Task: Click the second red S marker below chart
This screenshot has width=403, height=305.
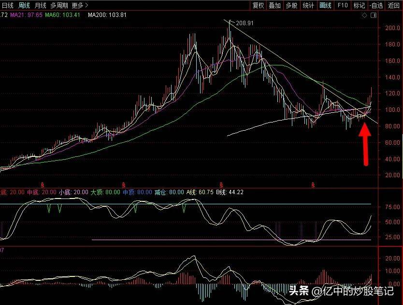Action: click(x=124, y=185)
